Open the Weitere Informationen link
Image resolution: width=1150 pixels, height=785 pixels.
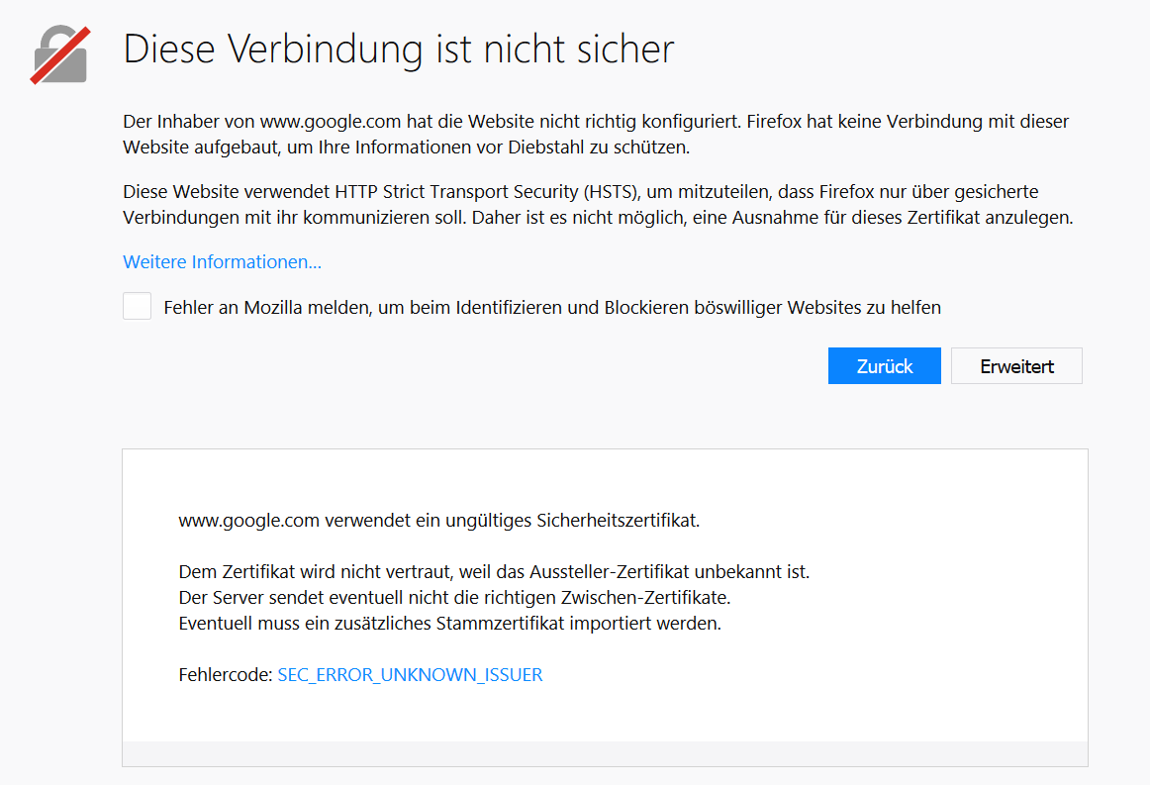(222, 262)
